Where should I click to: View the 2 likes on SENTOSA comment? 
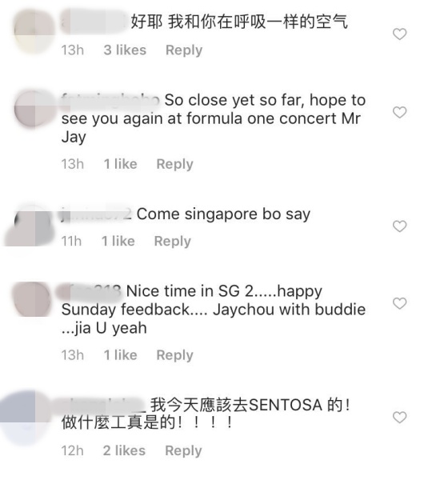124,450
